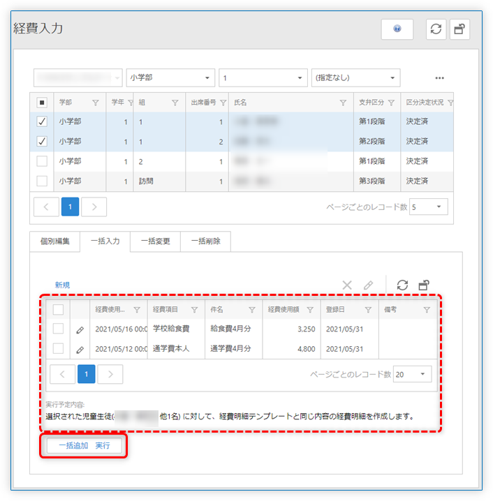Filter the 経費項目 column
The image size is (493, 501).
[194, 310]
